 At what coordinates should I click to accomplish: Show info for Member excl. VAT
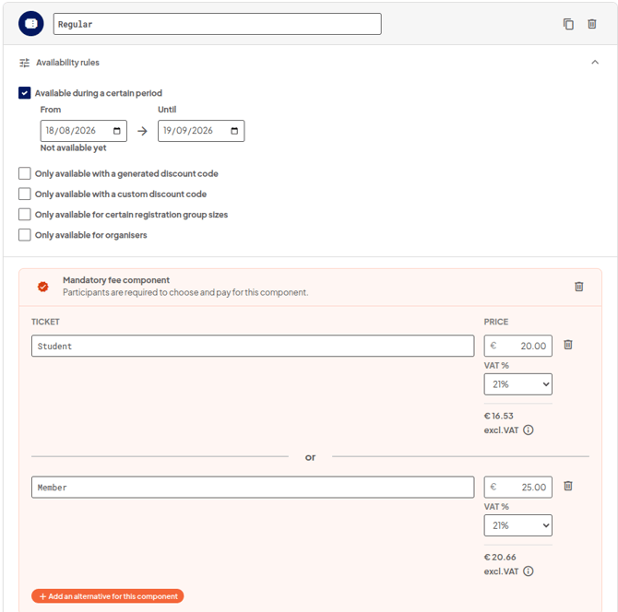529,571
